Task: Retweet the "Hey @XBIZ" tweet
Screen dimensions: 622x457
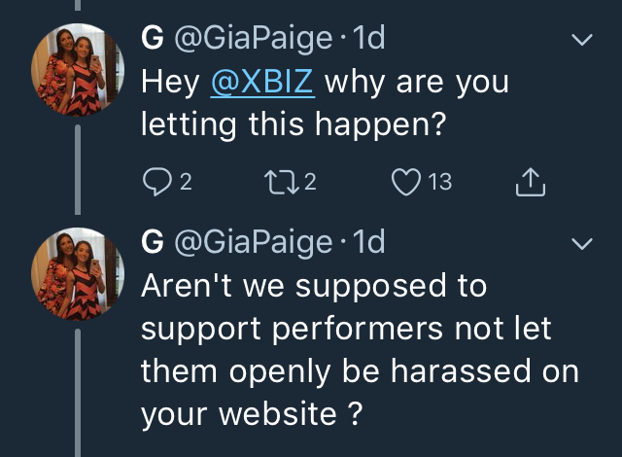Action: [x=281, y=182]
